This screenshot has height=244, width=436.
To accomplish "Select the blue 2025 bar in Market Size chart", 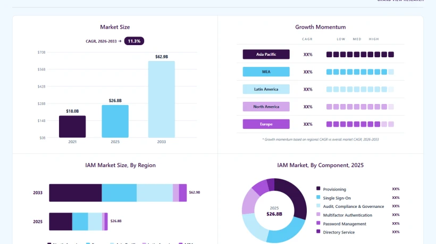I will 115,121.
